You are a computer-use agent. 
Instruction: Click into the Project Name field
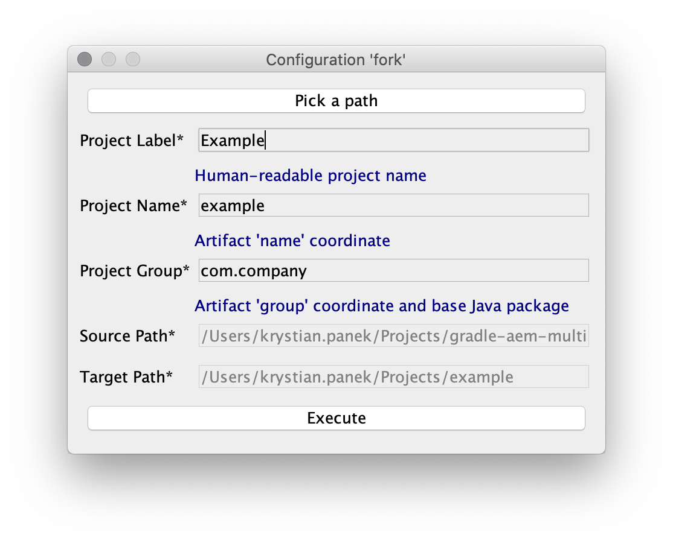[393, 206]
